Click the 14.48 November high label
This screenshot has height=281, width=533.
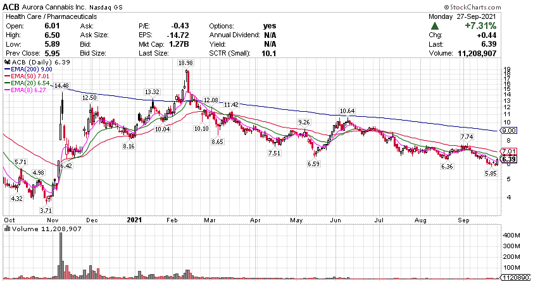tap(61, 86)
